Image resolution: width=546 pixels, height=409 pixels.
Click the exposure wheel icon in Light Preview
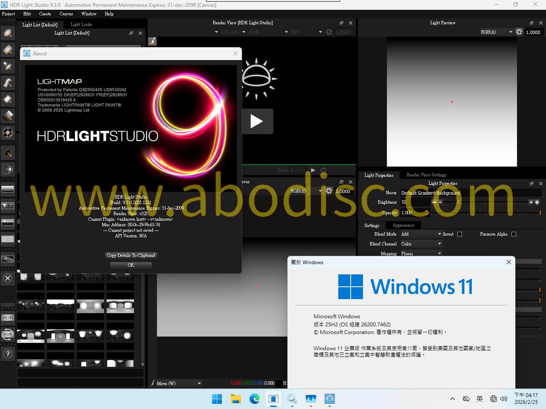(519, 32)
